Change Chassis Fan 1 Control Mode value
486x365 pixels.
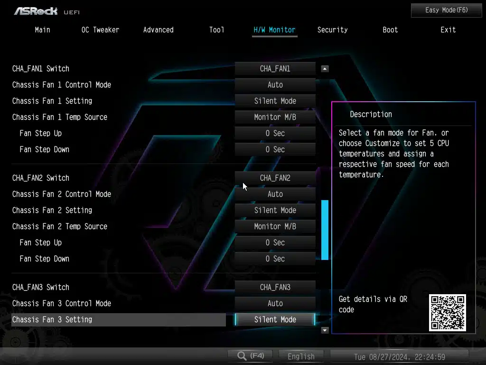275,85
